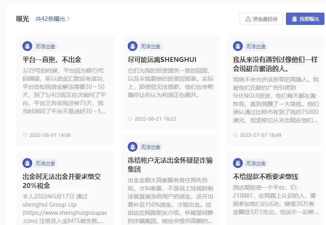
Task: Click clock icon beside 2022-08-01 14:06
Action: click(25, 135)
